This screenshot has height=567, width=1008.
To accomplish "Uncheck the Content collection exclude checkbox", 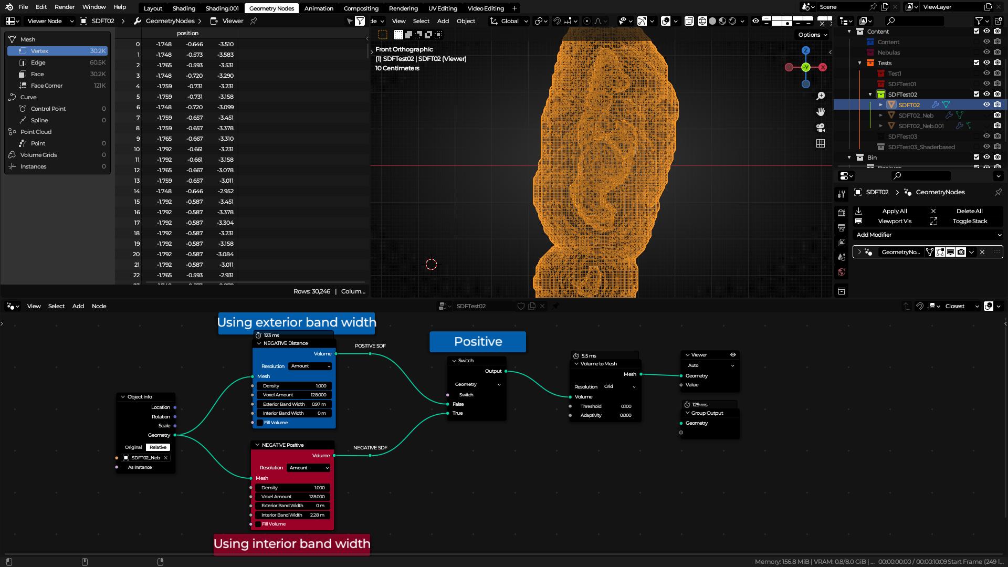I will (976, 31).
